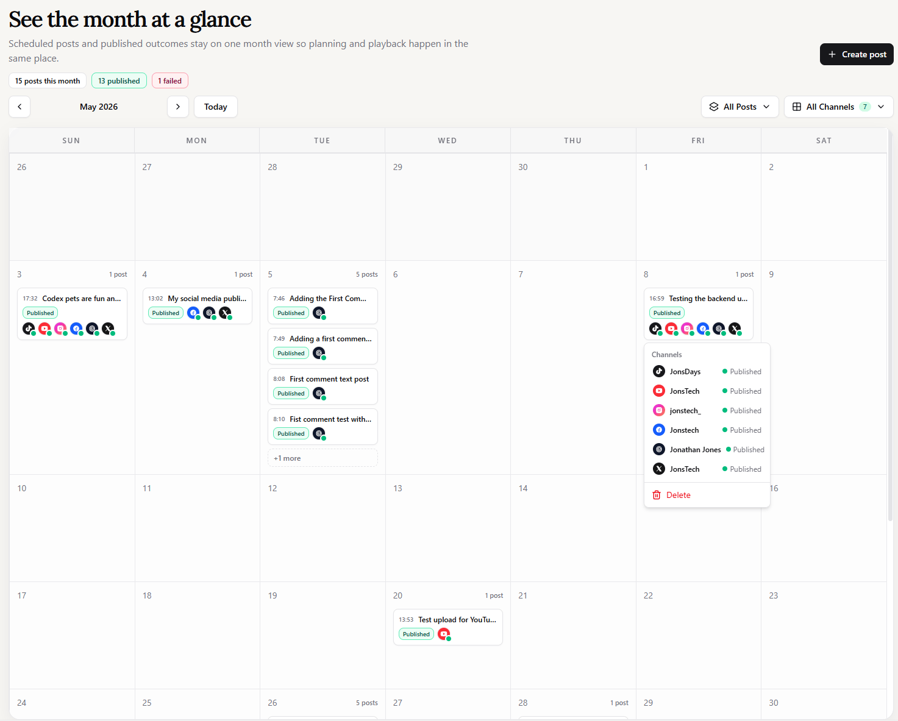Expand the All Channels dropdown

(838, 107)
